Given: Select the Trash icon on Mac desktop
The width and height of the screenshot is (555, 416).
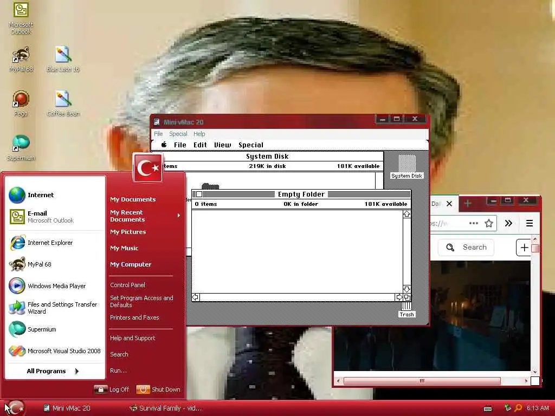Looking at the screenshot, I should pos(406,309).
